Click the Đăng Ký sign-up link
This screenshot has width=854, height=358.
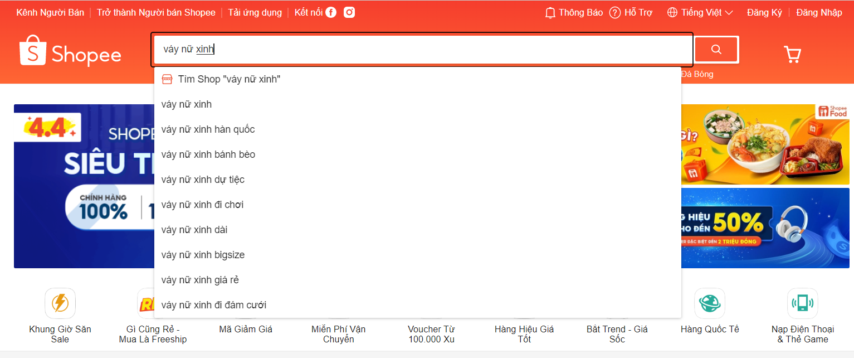pos(764,12)
